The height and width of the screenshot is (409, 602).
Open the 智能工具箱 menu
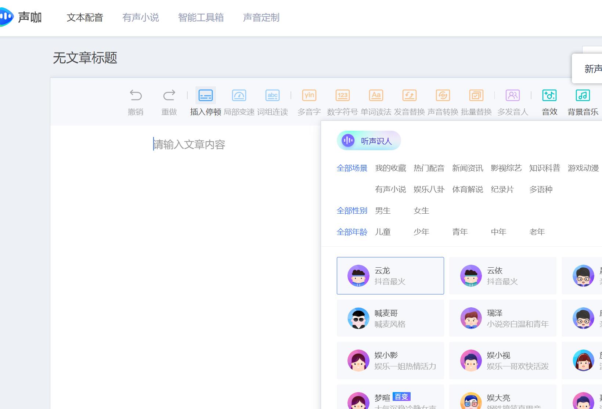(x=201, y=17)
